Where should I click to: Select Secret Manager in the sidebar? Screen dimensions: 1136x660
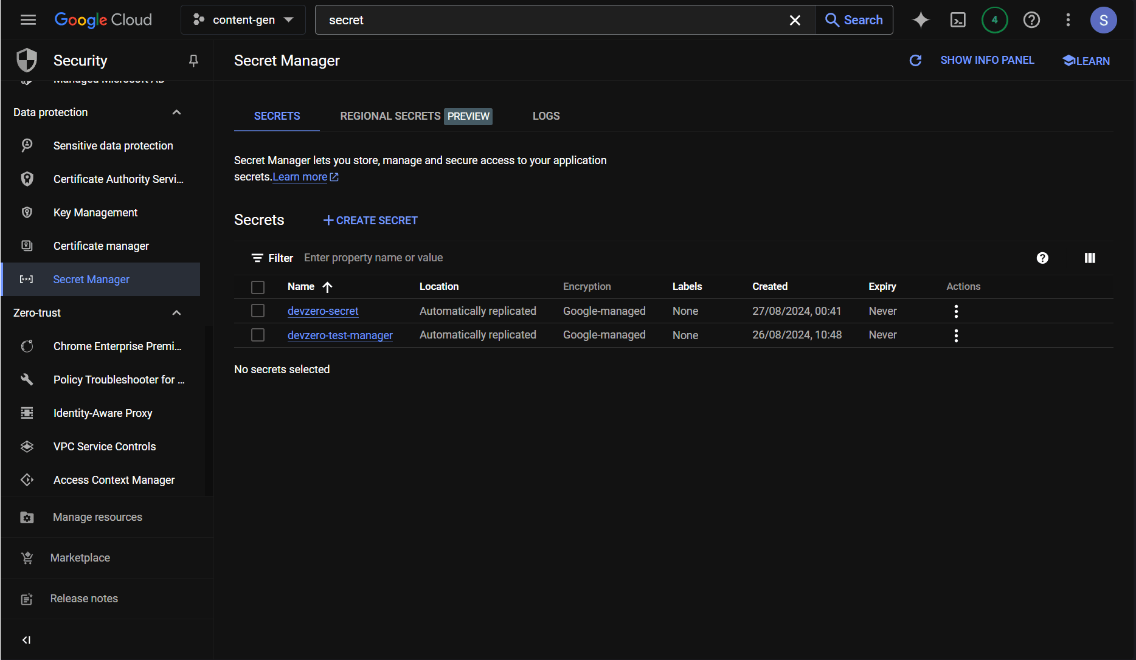point(101,280)
